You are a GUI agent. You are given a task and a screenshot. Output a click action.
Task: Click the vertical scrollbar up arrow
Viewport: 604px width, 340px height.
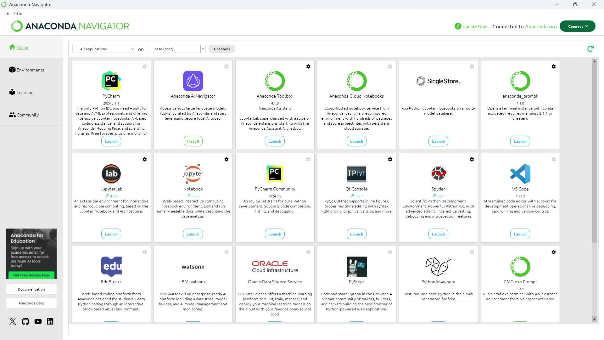click(x=594, y=62)
